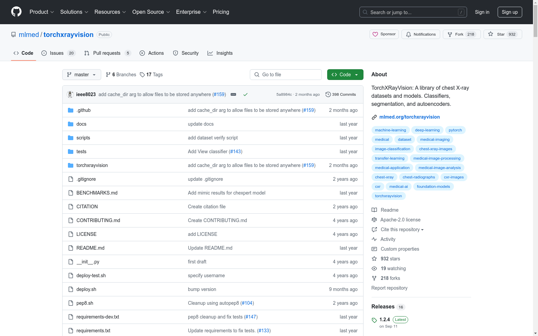Click the stars icon in About
This screenshot has height=336, width=538.
coord(374,259)
